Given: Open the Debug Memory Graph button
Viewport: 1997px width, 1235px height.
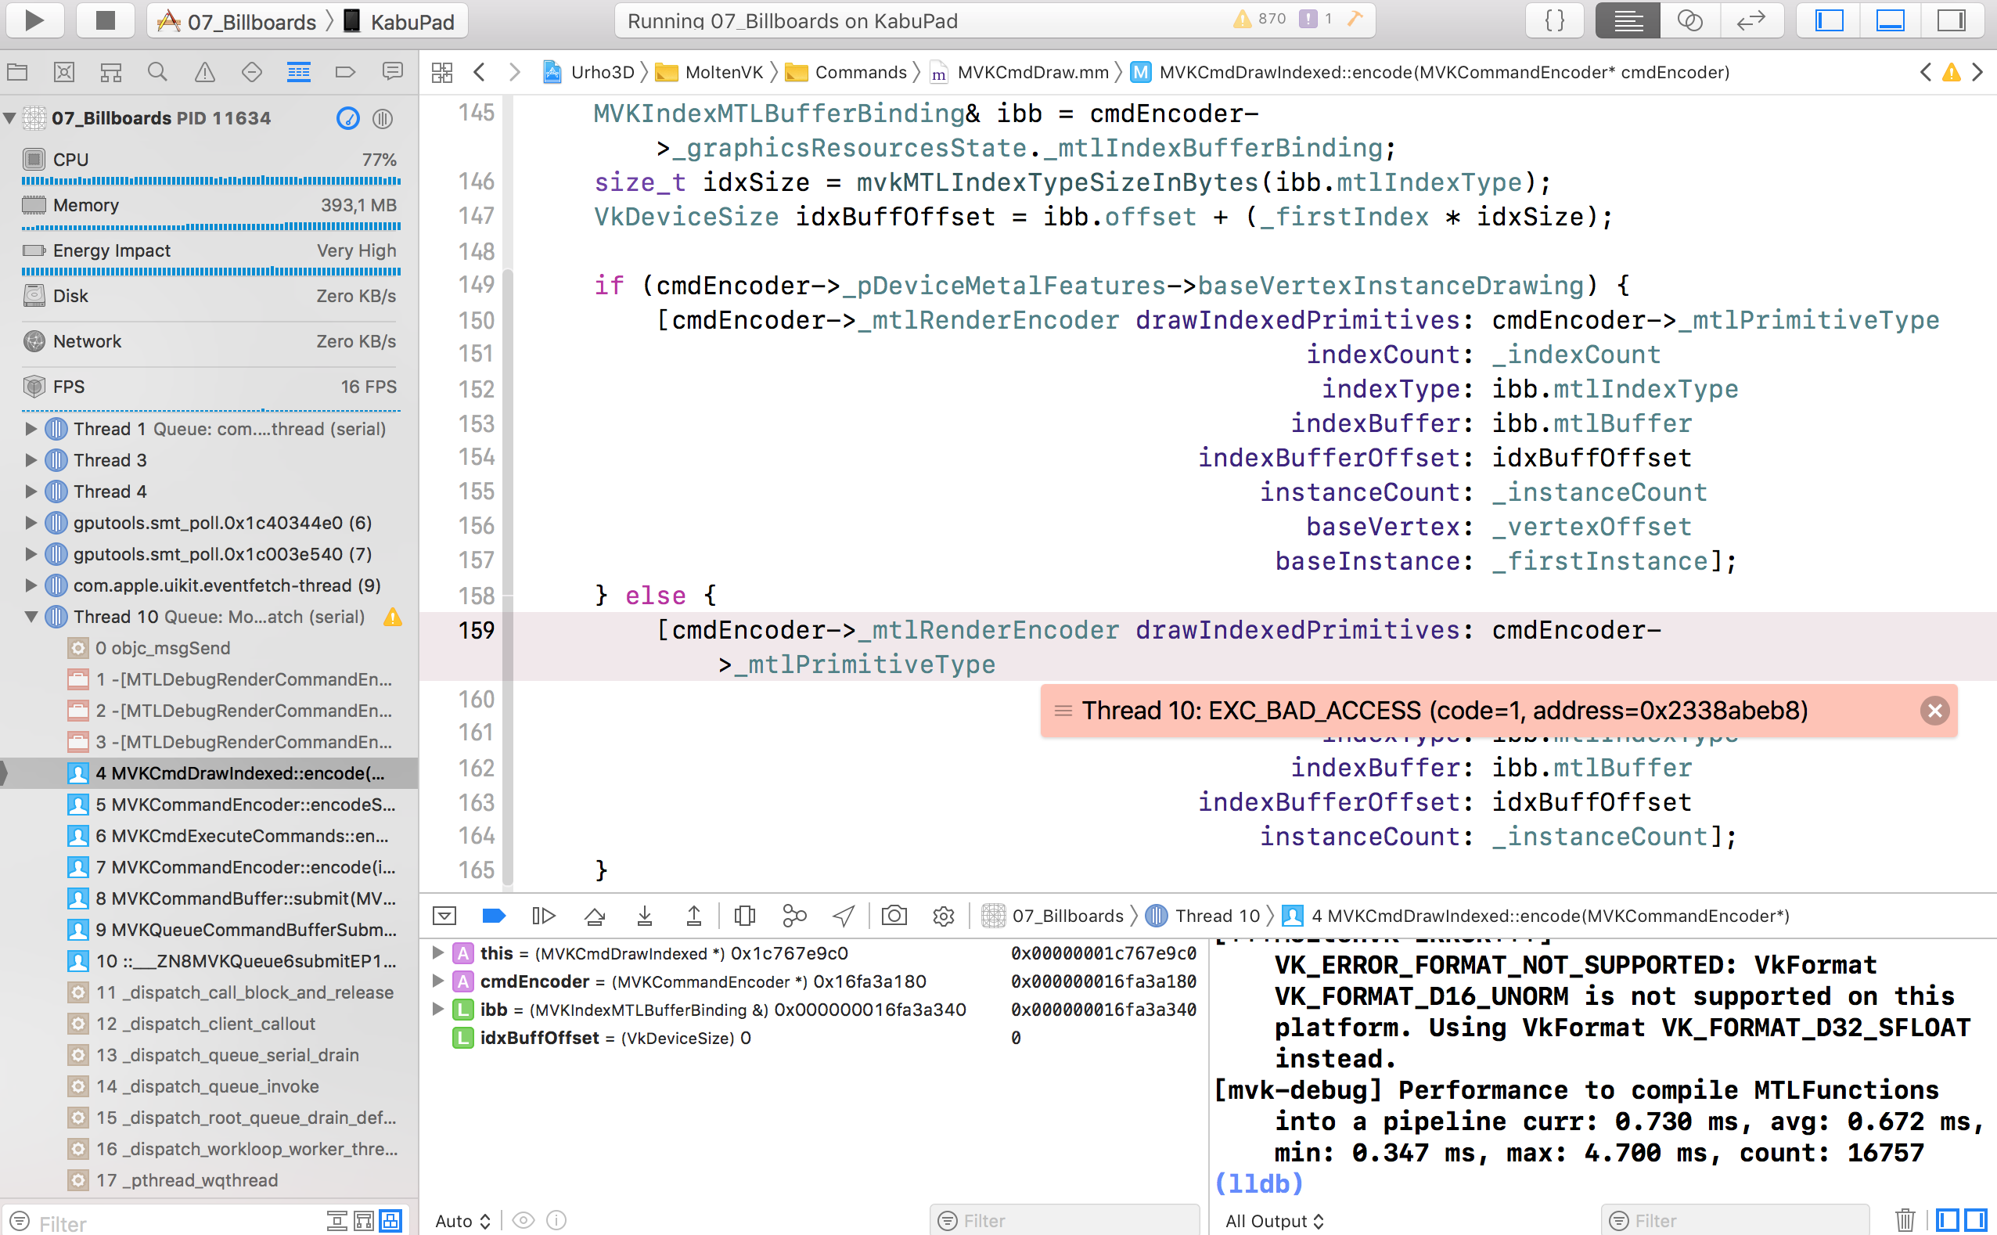Looking at the screenshot, I should click(794, 916).
